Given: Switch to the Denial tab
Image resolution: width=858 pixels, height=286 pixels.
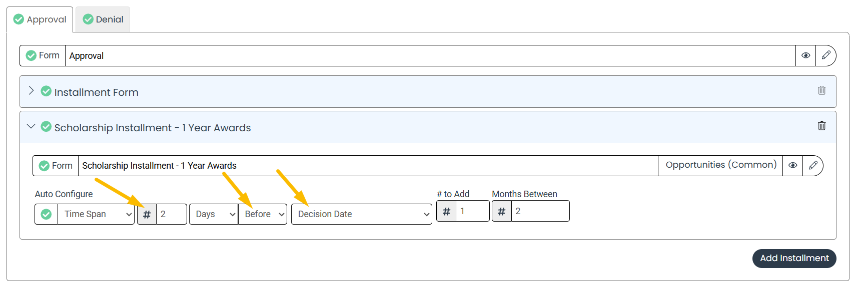Looking at the screenshot, I should (x=103, y=19).
